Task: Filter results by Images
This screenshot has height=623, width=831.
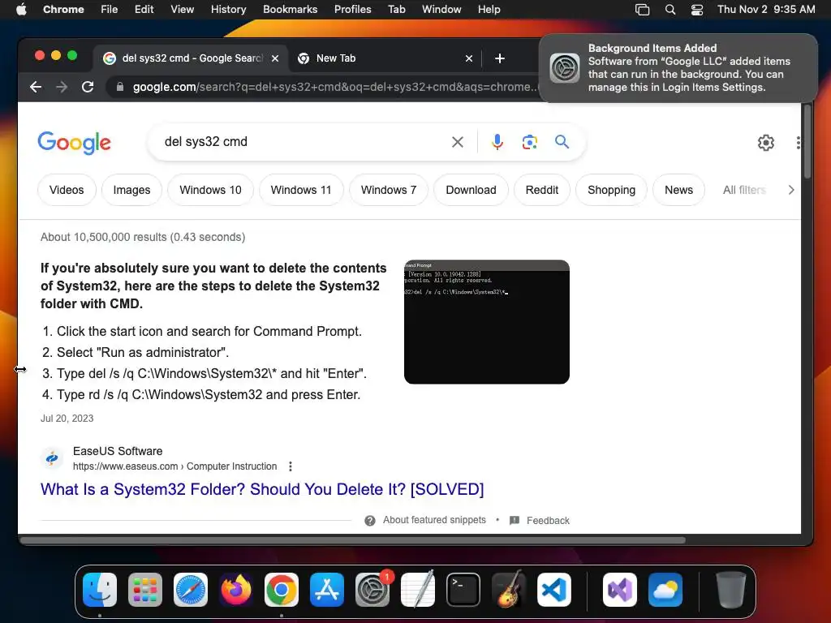Action: click(x=131, y=190)
